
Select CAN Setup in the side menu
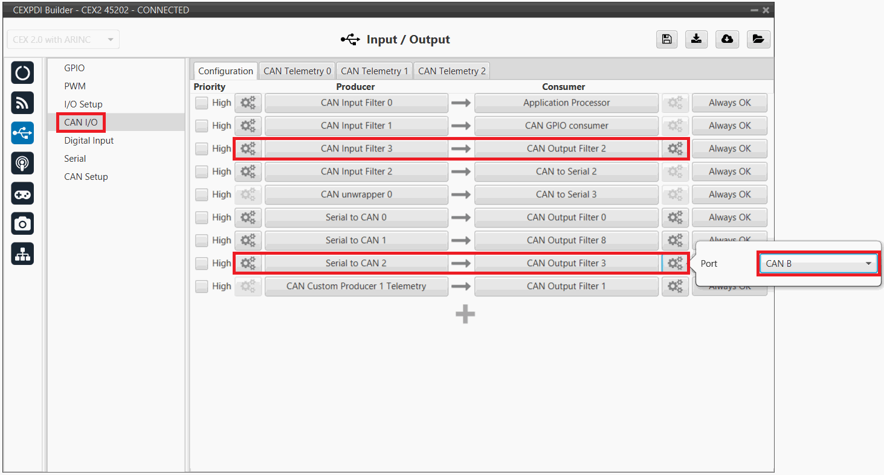pyautogui.click(x=86, y=177)
